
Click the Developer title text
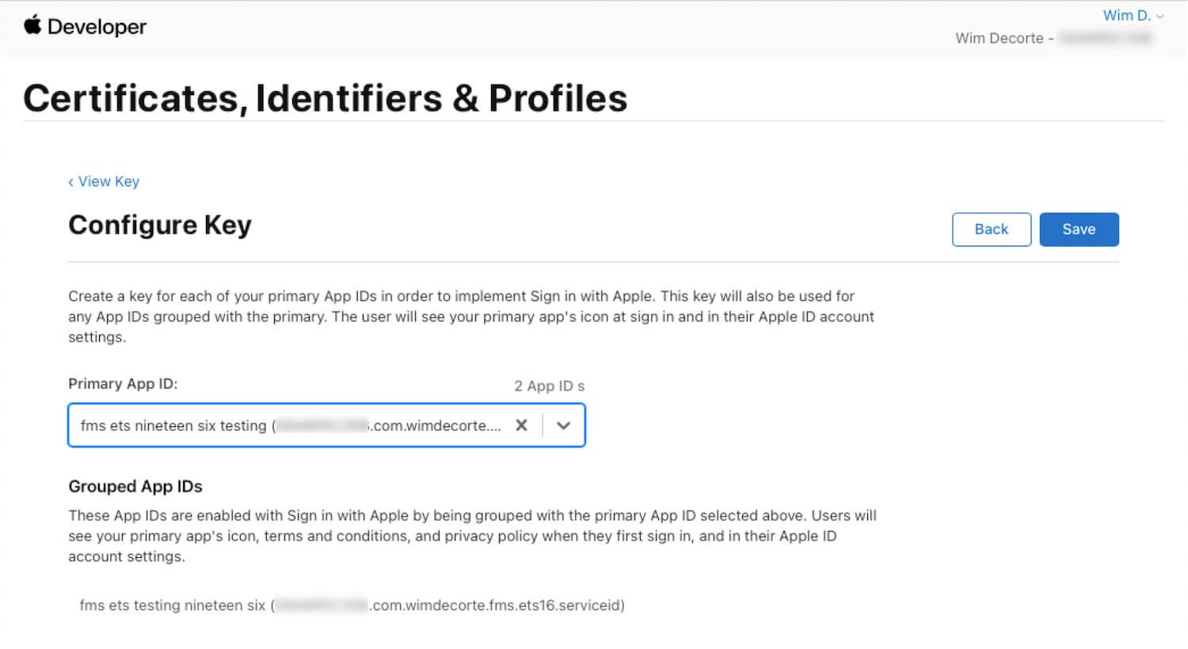97,26
